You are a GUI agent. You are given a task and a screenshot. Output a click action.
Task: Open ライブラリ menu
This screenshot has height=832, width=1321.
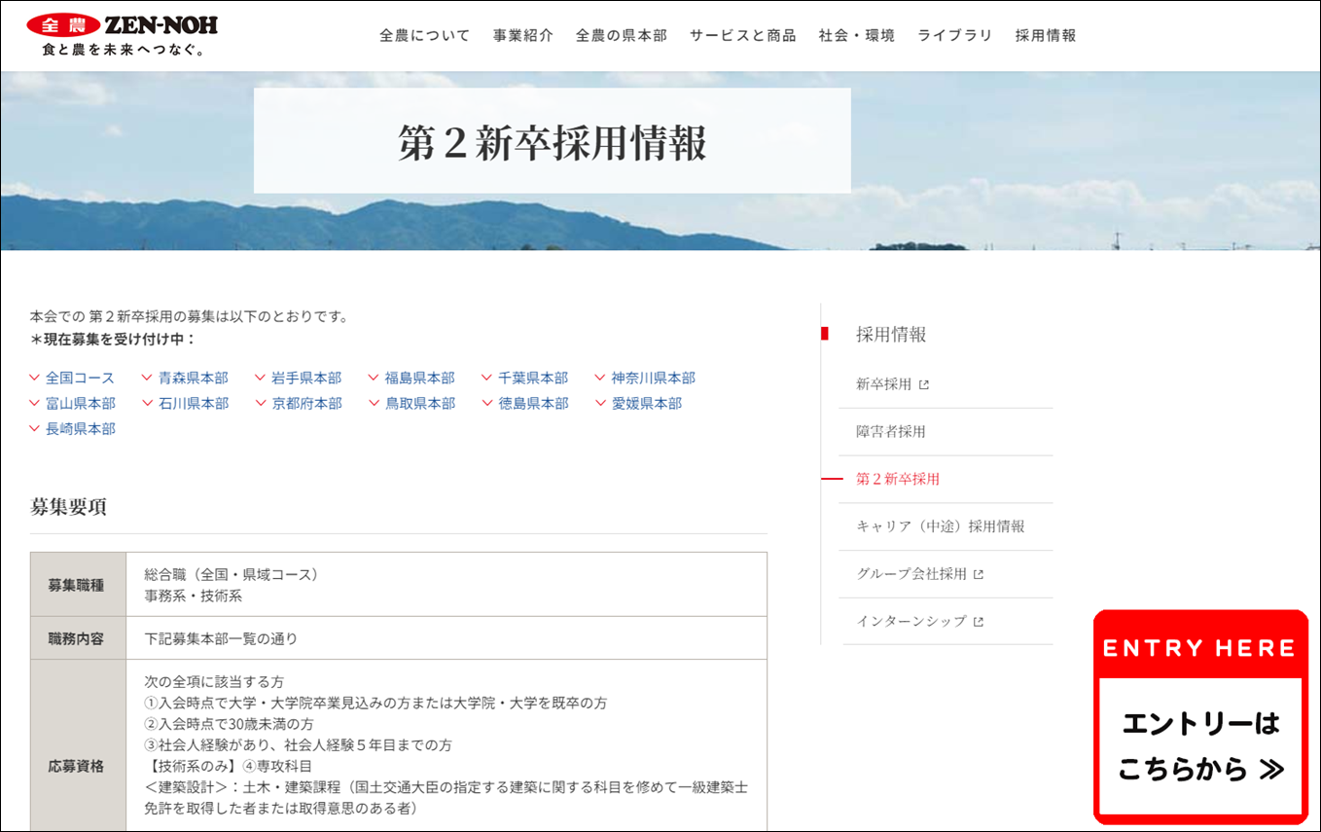pyautogui.click(x=955, y=35)
